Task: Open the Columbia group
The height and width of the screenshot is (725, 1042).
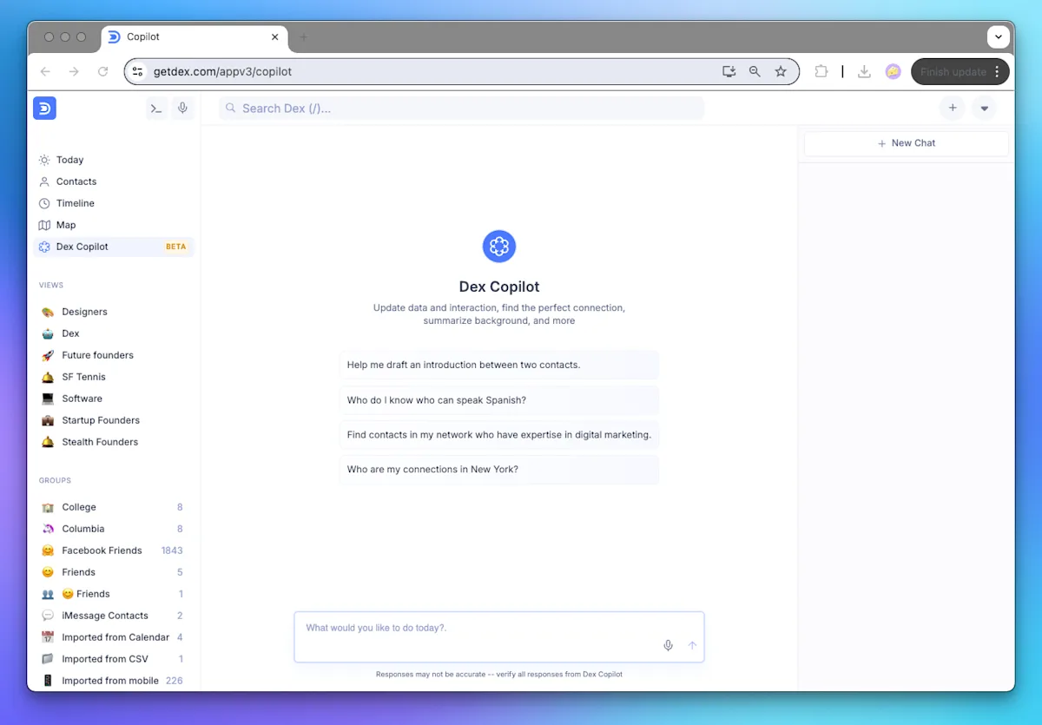Action: pyautogui.click(x=114, y=529)
